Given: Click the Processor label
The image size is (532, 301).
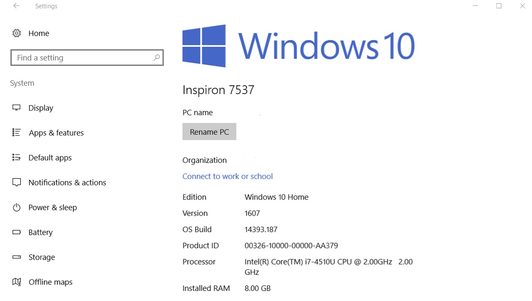Looking at the screenshot, I should coord(199,262).
